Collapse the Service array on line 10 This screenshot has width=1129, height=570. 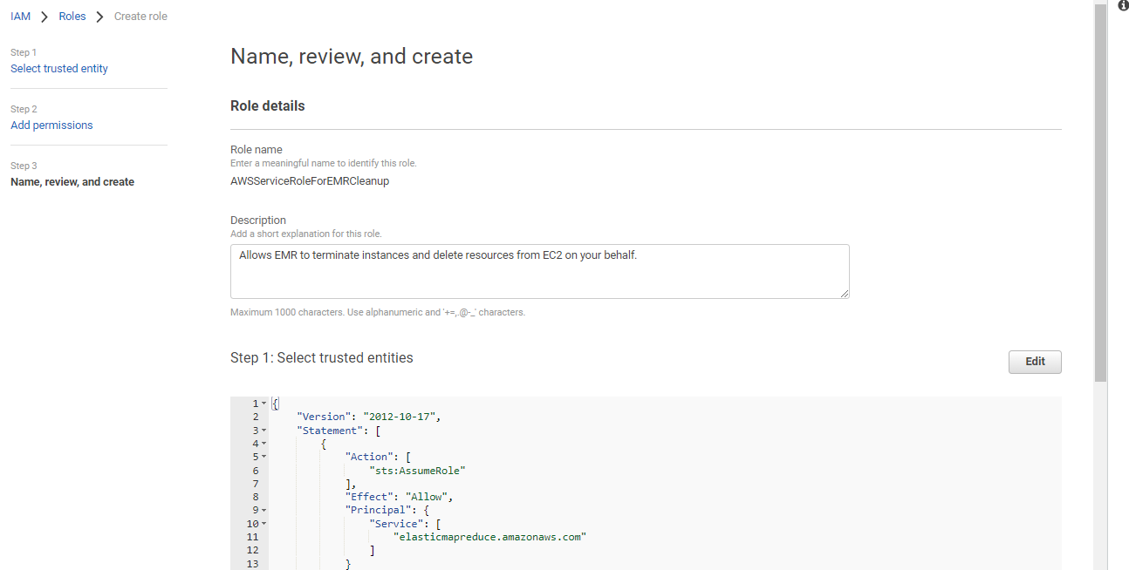coord(263,523)
